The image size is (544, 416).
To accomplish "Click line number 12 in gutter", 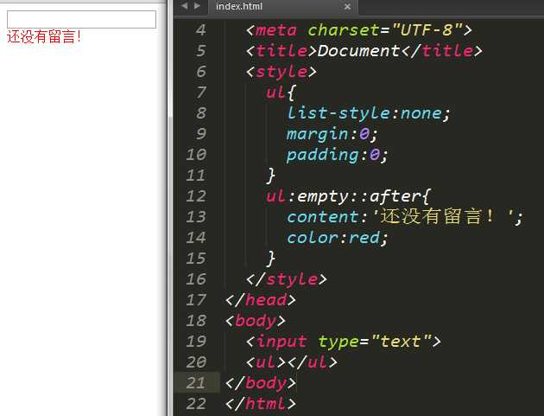I will [196, 196].
